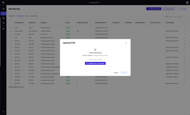Viewport: 190px width, 115px height.
Task: Click the Last Reading column header
Action: pyautogui.click(x=170, y=23)
